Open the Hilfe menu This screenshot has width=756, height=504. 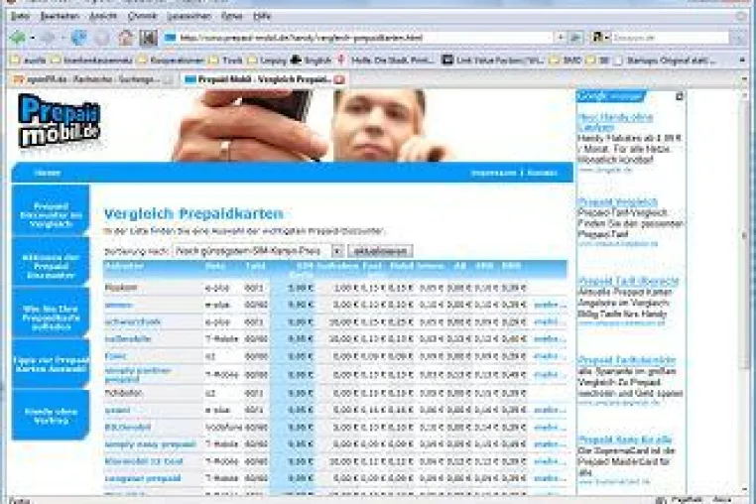pyautogui.click(x=262, y=16)
